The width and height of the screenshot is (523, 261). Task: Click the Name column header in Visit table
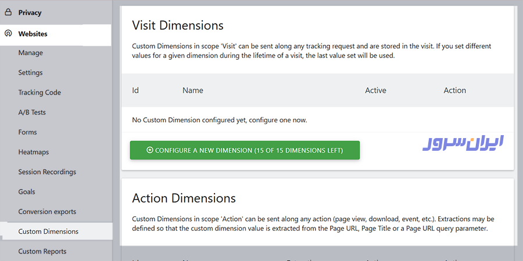192,90
